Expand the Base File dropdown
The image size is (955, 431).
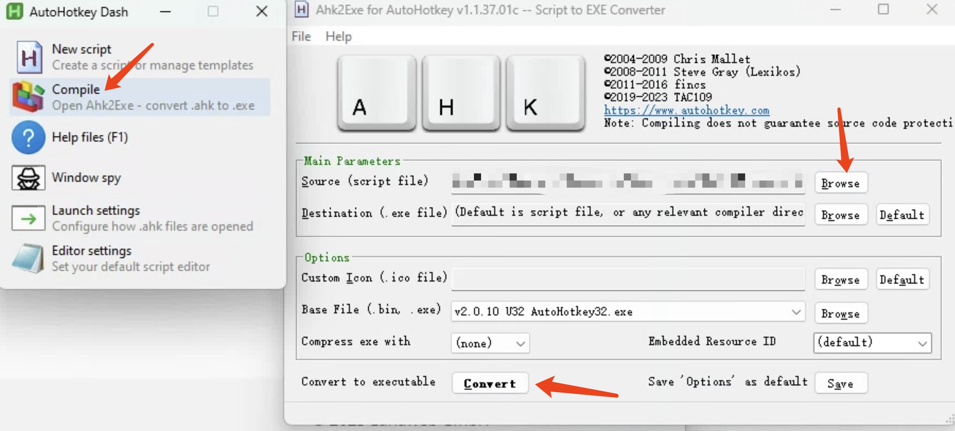796,312
